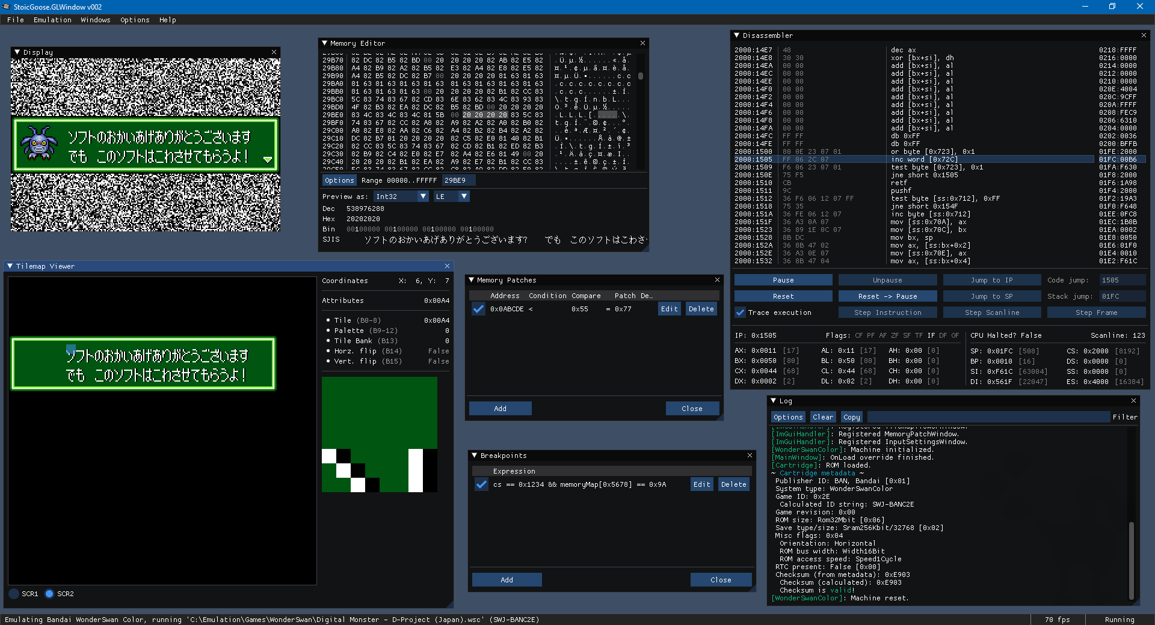This screenshot has width=1155, height=625.
Task: Toggle the Trace execution checkbox
Action: [740, 312]
